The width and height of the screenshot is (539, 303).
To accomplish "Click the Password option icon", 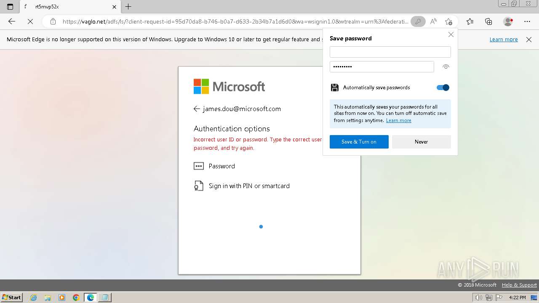I will (x=199, y=166).
